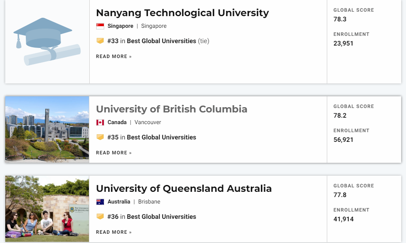The width and height of the screenshot is (406, 243).
Task: Click the Singapore country name text
Action: (x=120, y=26)
